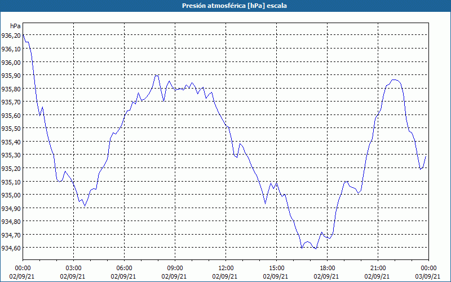Select the 935,60 y-axis value
The height and width of the screenshot is (282, 451).
(11, 116)
